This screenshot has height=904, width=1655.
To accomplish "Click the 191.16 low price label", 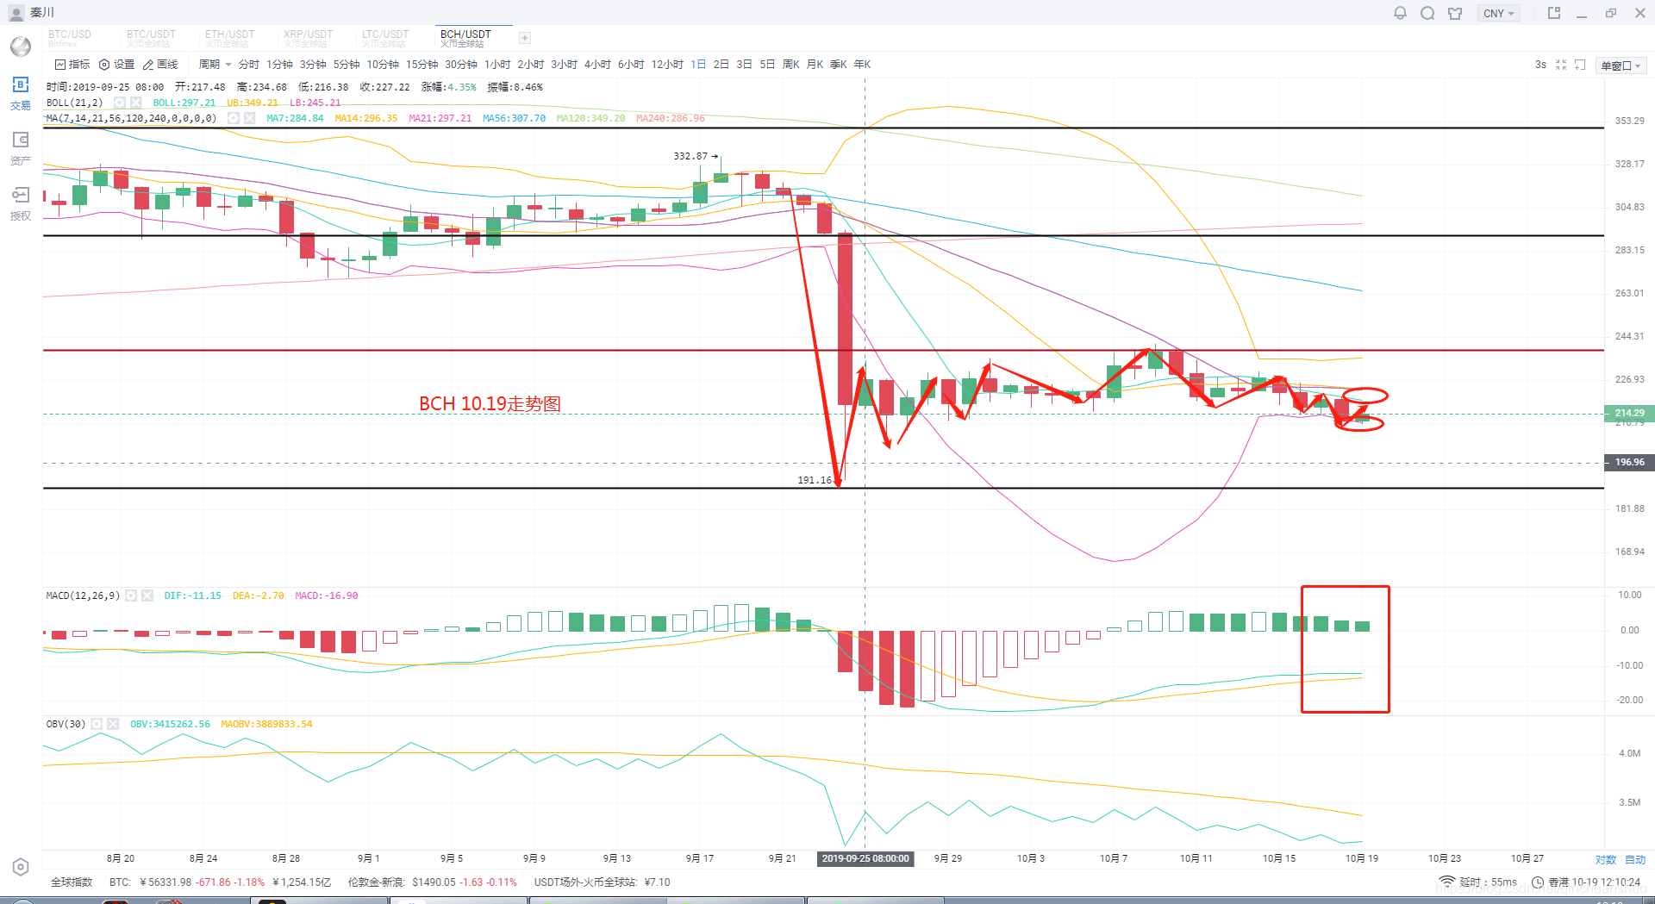I will (x=815, y=480).
